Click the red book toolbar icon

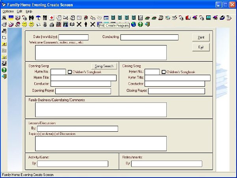click(x=188, y=18)
